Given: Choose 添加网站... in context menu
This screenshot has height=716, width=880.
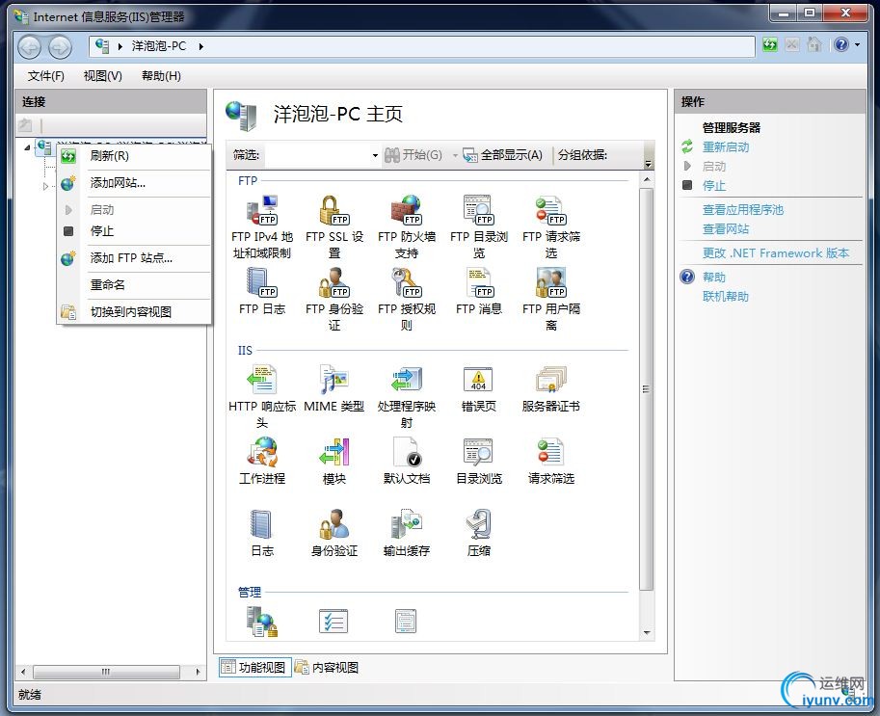Looking at the screenshot, I should pos(134,183).
